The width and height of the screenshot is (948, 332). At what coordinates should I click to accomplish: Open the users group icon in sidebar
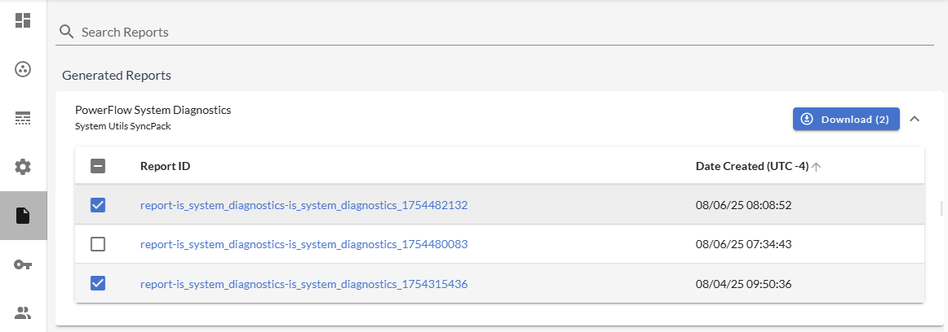click(23, 312)
